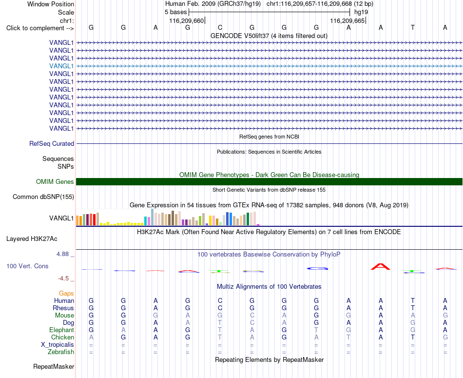Image resolution: width=463 pixels, height=378 pixels.
Task: Select the 'Human Feb. 2009 (GRCh37/hg19)' text
Action: click(x=213, y=4)
